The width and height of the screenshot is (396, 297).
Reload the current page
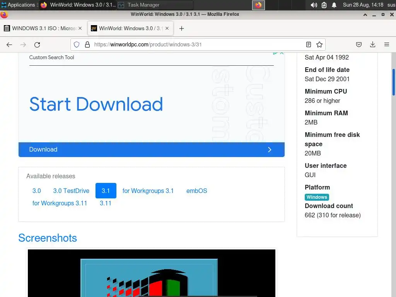point(37,45)
